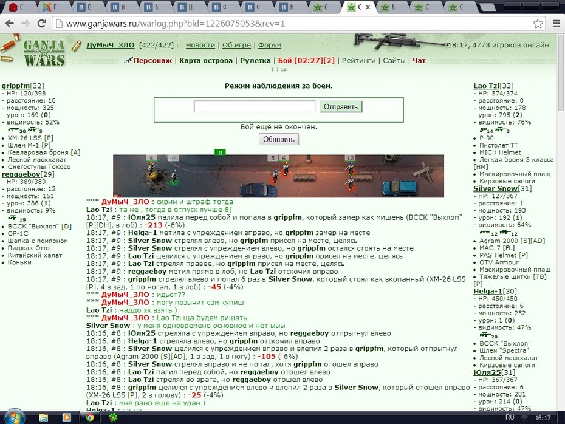Click the 'Режим наблюдения за боем.' heading
Screen dimensions: 565x424
(x=278, y=86)
